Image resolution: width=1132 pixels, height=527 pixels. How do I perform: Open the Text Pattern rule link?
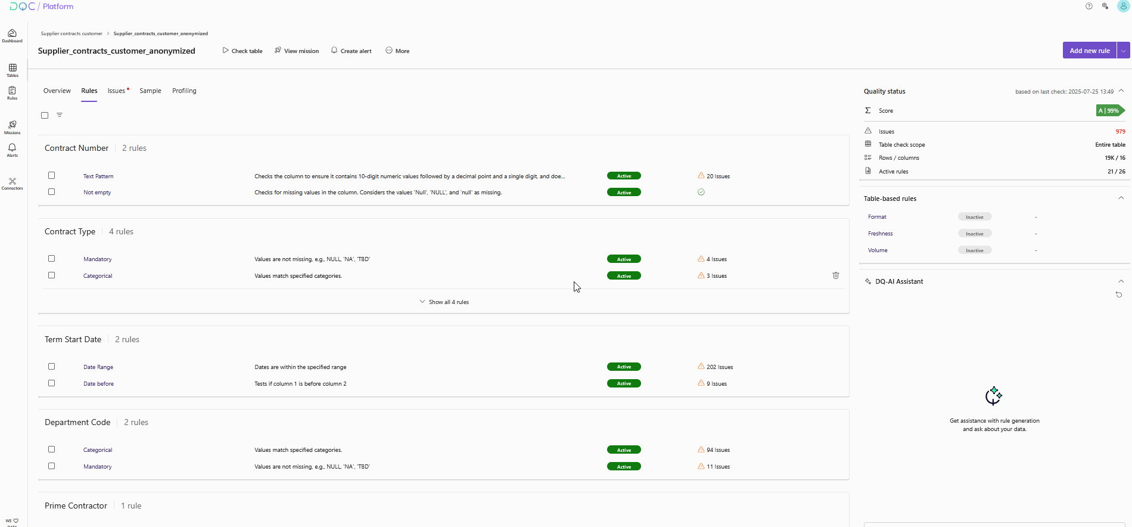(x=98, y=176)
